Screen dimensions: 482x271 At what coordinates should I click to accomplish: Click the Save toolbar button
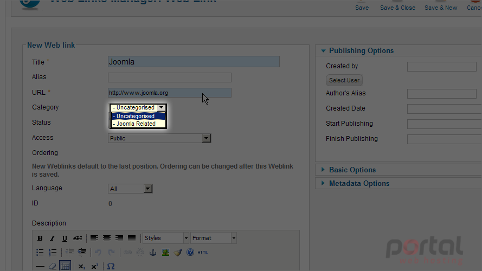click(362, 5)
